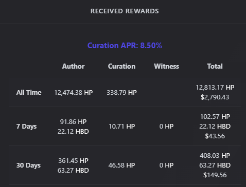Click the 7 Days row label

pos(26,127)
